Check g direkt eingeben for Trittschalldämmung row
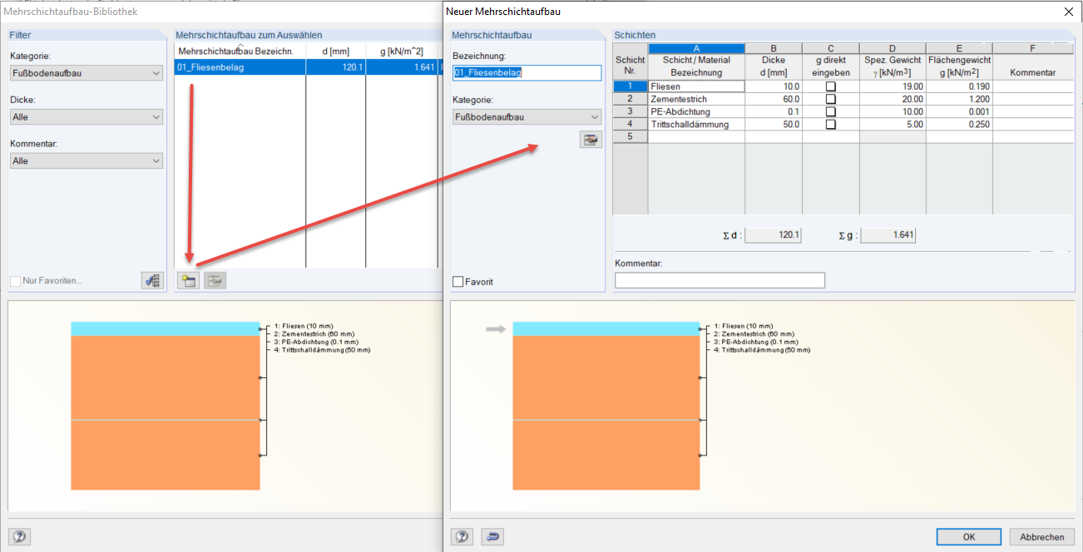This screenshot has width=1083, height=552. click(830, 124)
